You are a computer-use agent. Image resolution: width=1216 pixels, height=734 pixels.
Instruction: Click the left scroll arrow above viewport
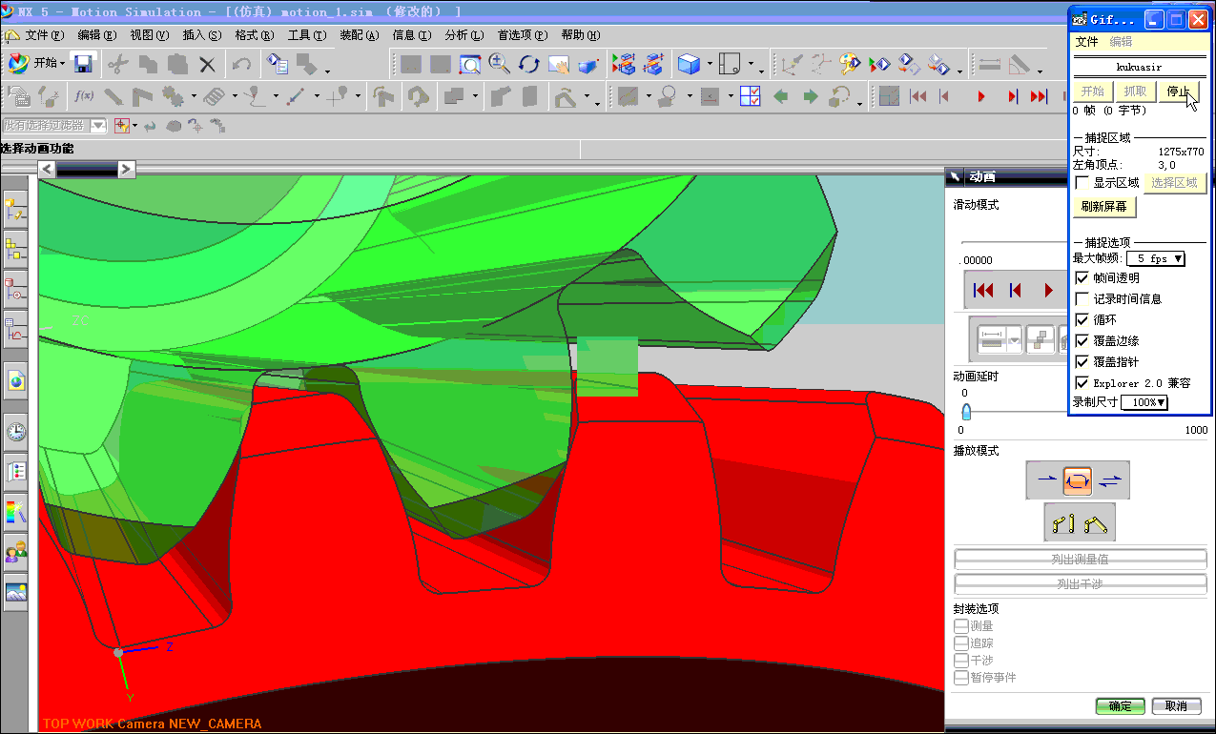point(47,170)
